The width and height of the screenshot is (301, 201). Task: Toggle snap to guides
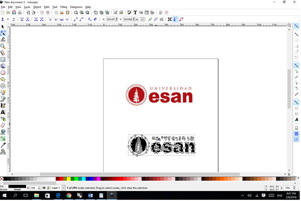(x=297, y=139)
